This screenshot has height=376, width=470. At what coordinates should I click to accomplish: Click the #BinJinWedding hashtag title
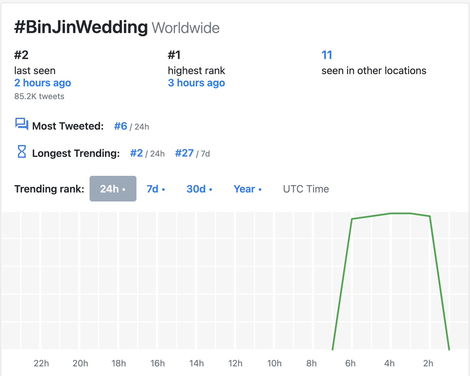click(81, 27)
